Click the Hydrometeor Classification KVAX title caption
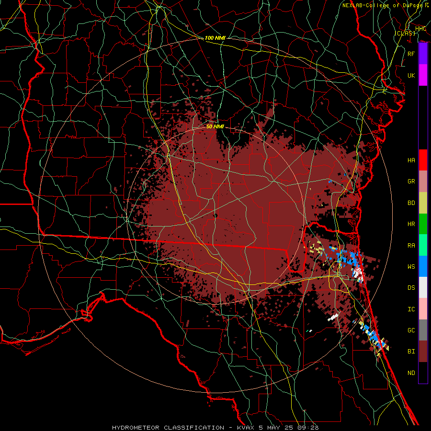 [x=215, y=428]
